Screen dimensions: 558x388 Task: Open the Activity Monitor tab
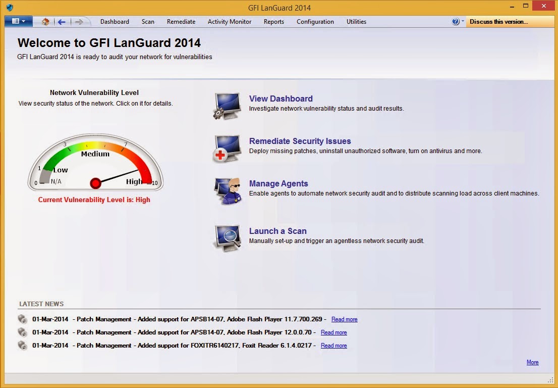[x=230, y=22]
